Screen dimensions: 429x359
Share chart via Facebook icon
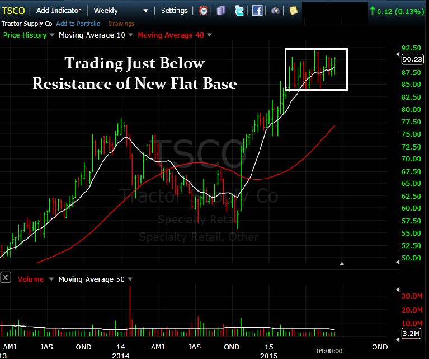257,11
